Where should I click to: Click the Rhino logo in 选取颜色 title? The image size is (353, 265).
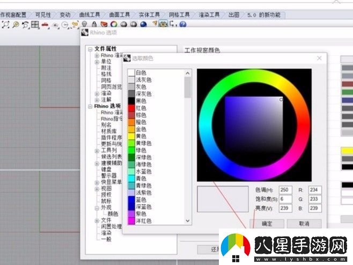point(127,58)
